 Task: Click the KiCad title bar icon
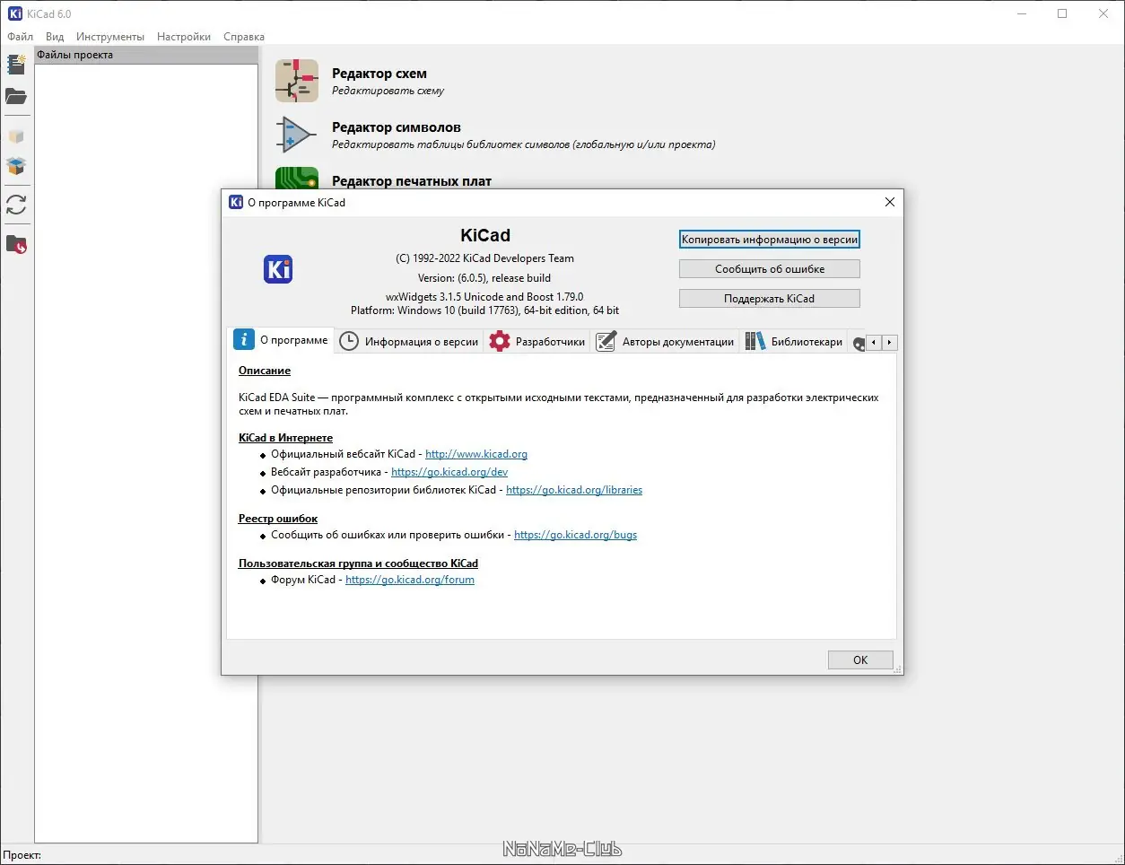14,13
